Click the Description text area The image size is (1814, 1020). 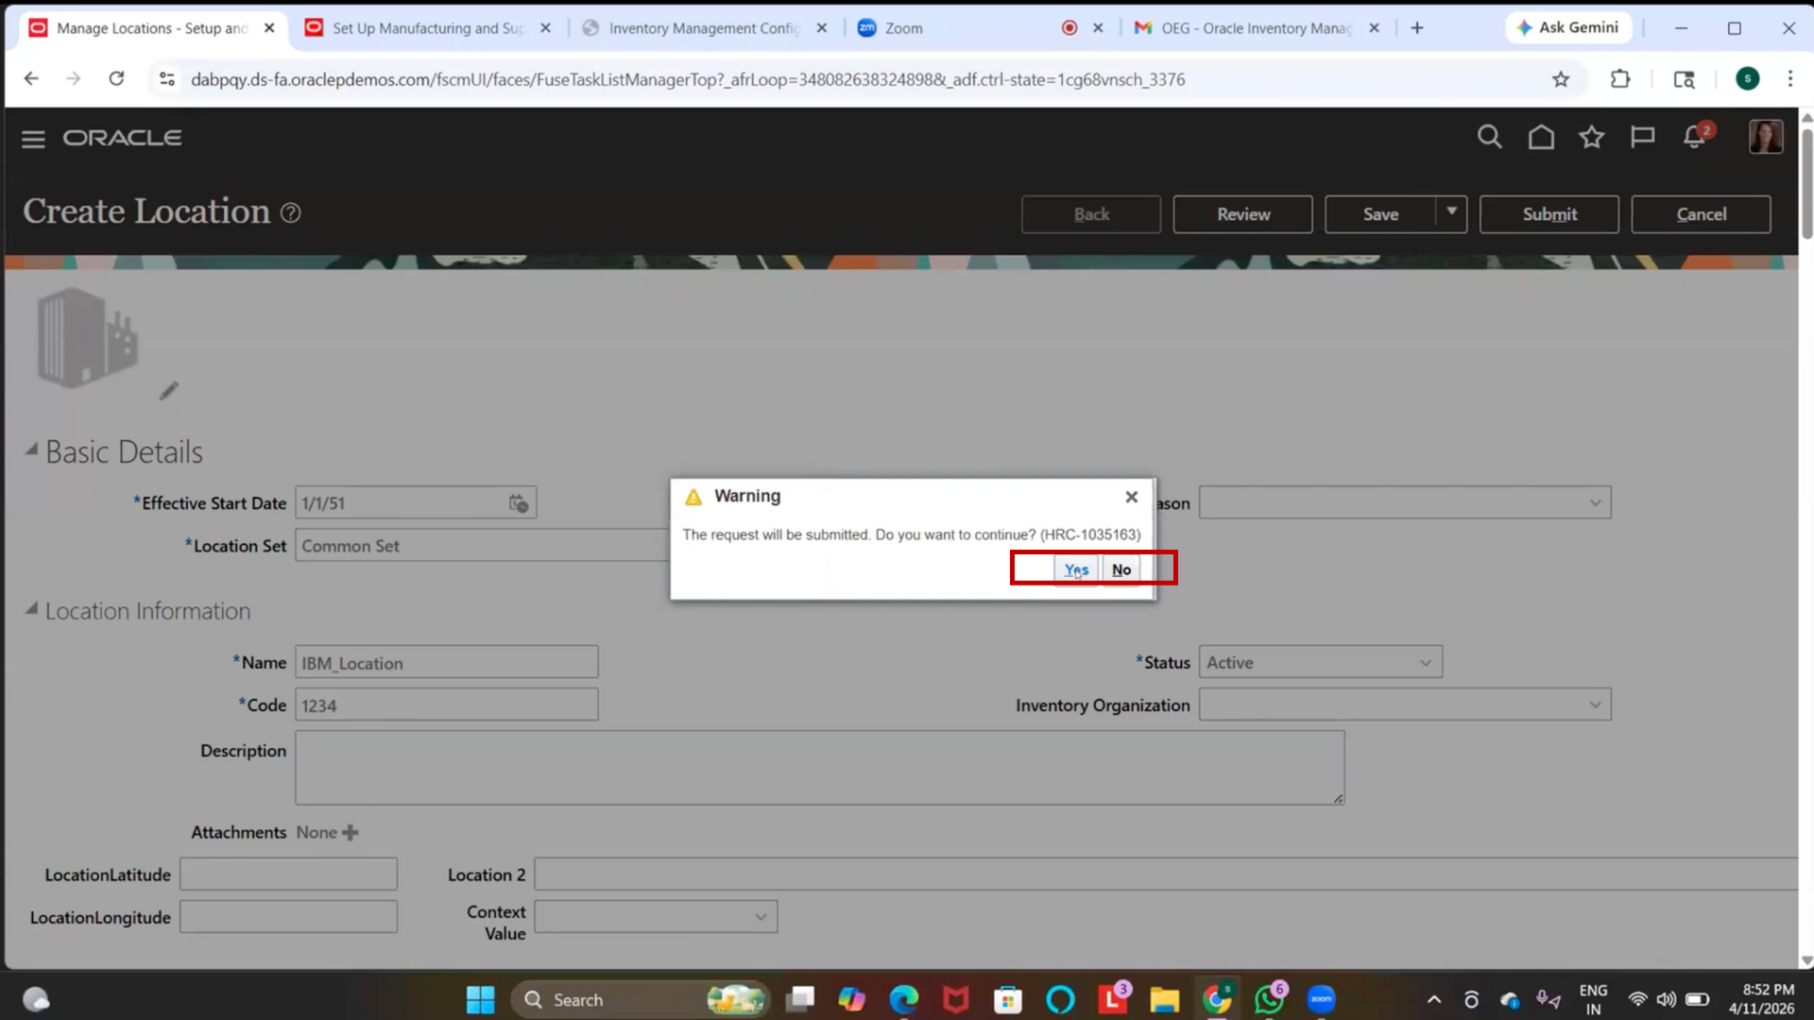819,767
